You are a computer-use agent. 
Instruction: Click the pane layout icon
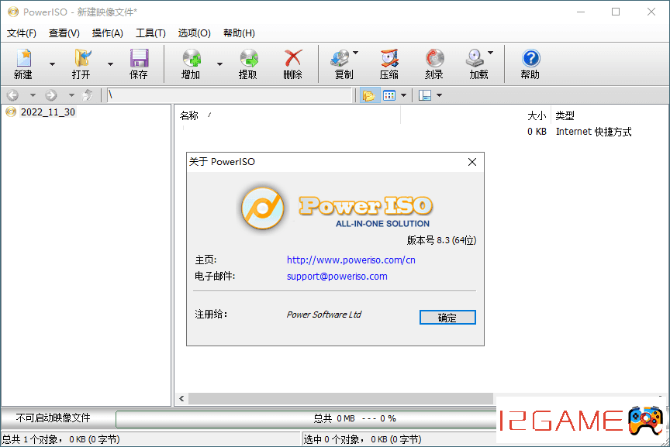[x=425, y=95]
